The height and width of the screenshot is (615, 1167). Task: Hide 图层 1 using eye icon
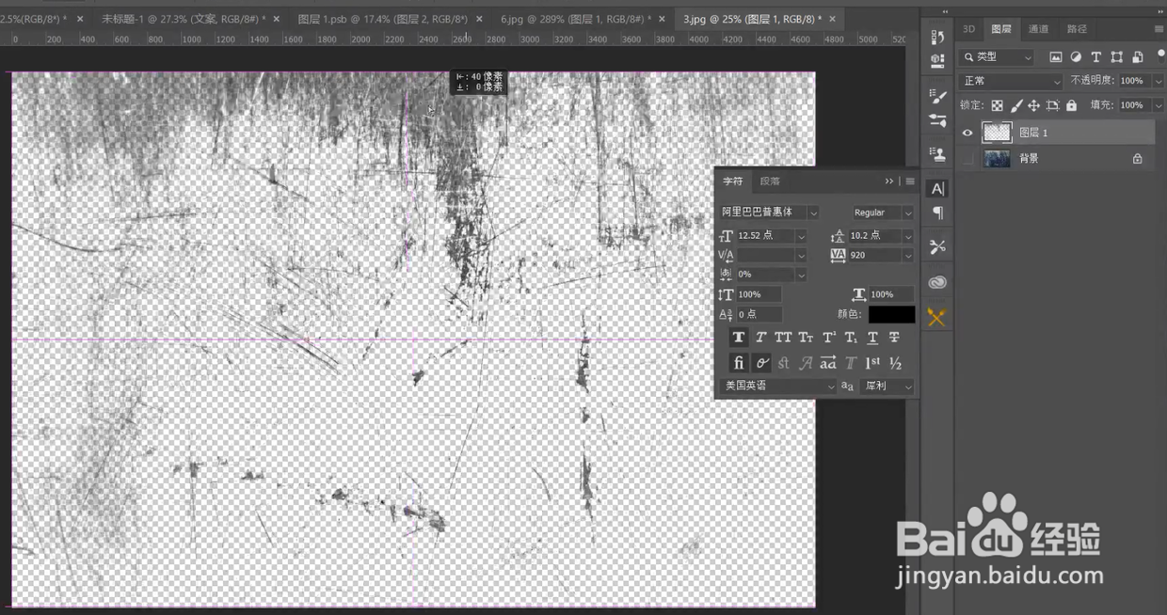click(x=967, y=134)
